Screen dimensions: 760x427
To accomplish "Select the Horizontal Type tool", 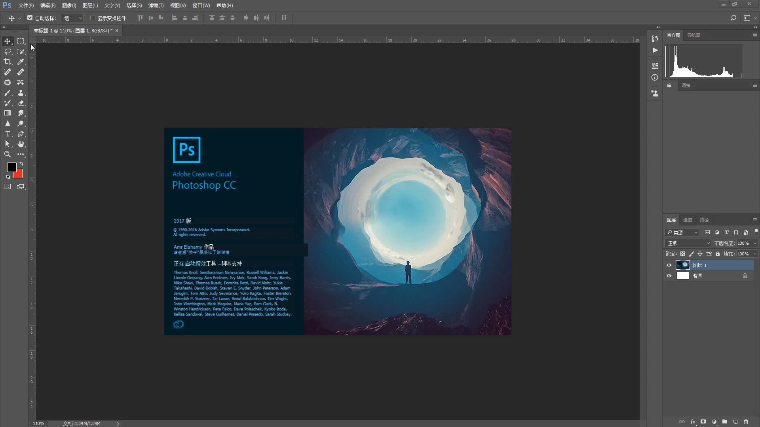I will pos(8,134).
